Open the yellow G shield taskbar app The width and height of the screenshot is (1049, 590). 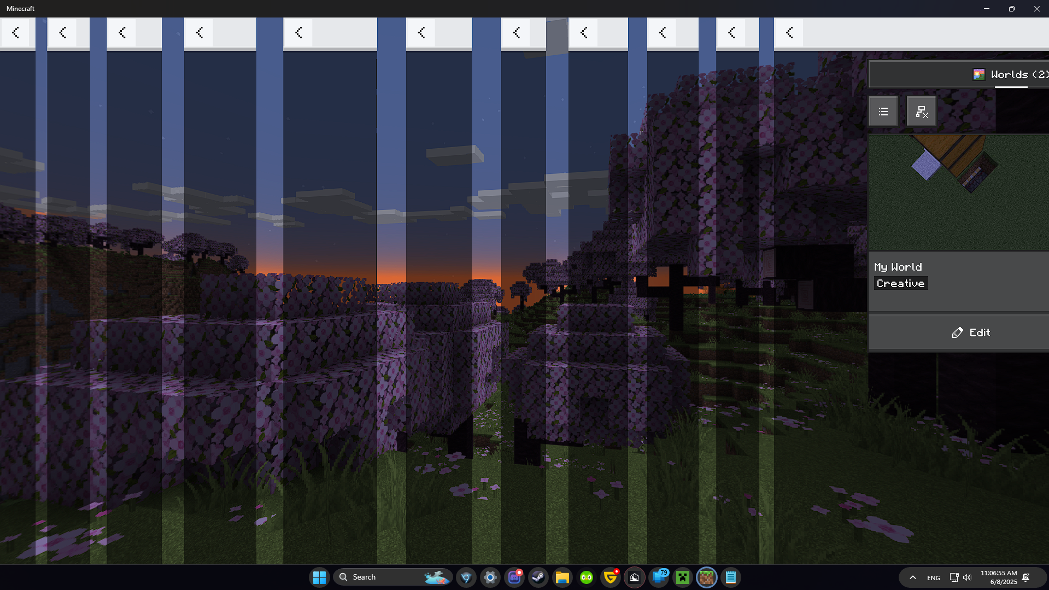pyautogui.click(x=611, y=577)
